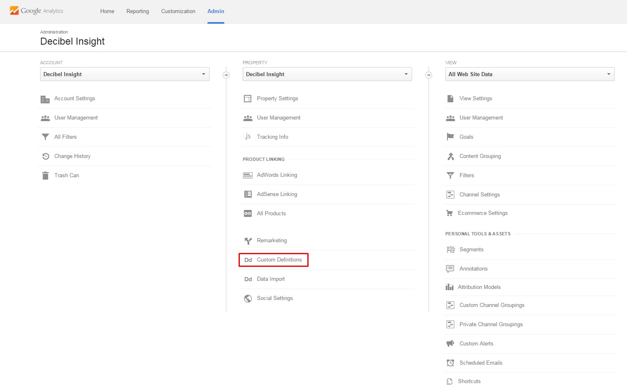The image size is (627, 388).
Task: Click the Ecommerce Settings cart icon
Action: click(x=449, y=213)
